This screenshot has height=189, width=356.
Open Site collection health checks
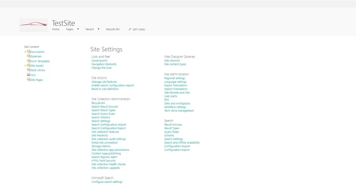point(109,164)
